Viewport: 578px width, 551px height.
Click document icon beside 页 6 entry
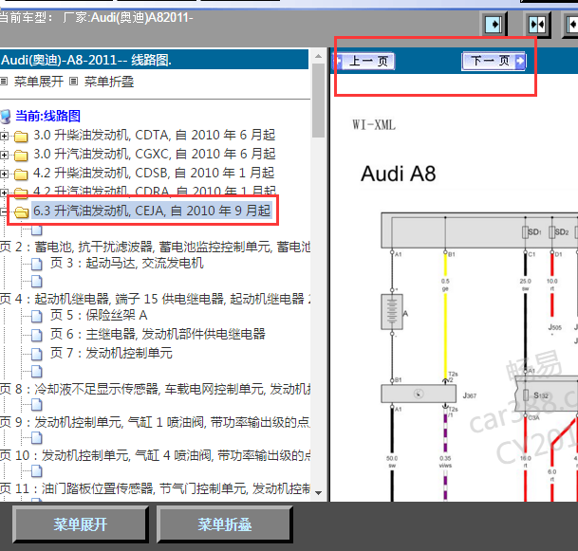point(36,335)
